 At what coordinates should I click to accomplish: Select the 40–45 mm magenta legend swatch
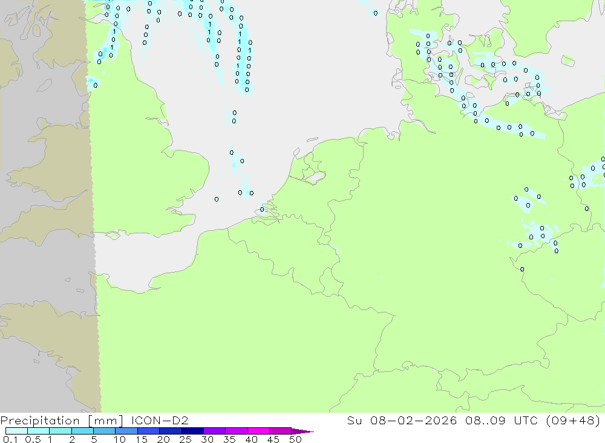[258, 431]
